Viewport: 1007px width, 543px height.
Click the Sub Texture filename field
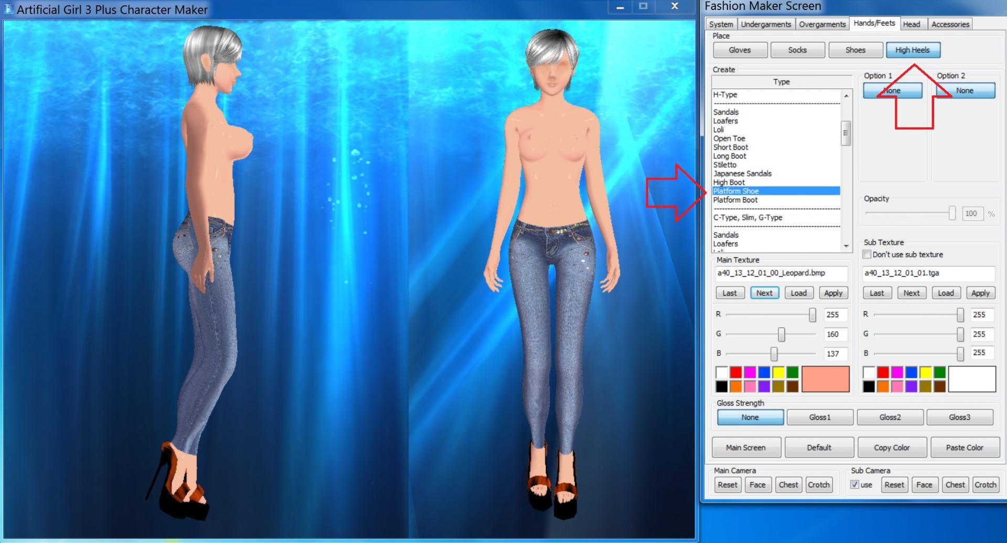[928, 273]
